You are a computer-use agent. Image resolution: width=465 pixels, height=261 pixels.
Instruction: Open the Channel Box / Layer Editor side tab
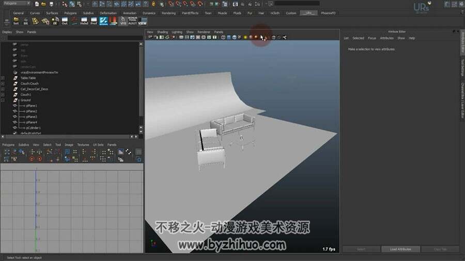(x=462, y=101)
